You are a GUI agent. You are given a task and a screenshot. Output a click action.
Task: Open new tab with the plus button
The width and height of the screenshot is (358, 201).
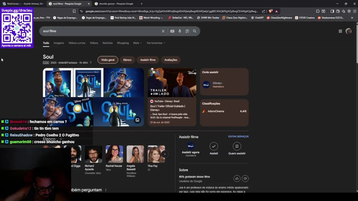pos(142,4)
